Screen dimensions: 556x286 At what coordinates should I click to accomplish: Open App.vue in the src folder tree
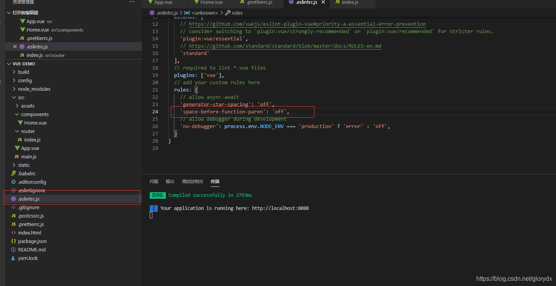click(30, 148)
